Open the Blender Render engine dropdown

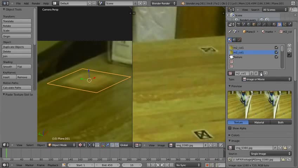163,3
